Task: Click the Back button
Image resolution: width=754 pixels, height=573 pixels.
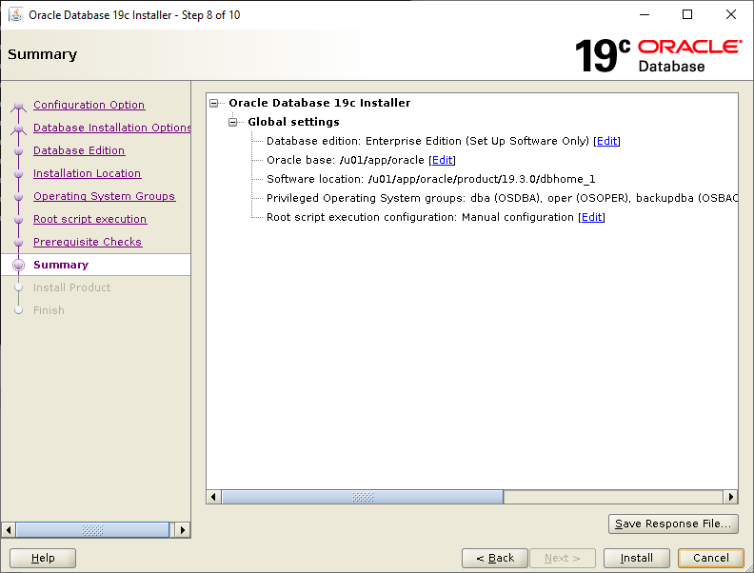Action: coord(495,558)
